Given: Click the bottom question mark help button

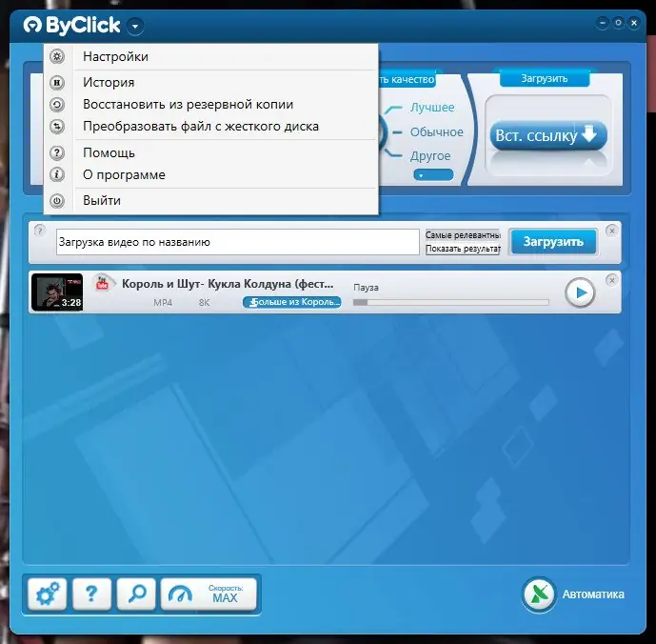Looking at the screenshot, I should (91, 594).
